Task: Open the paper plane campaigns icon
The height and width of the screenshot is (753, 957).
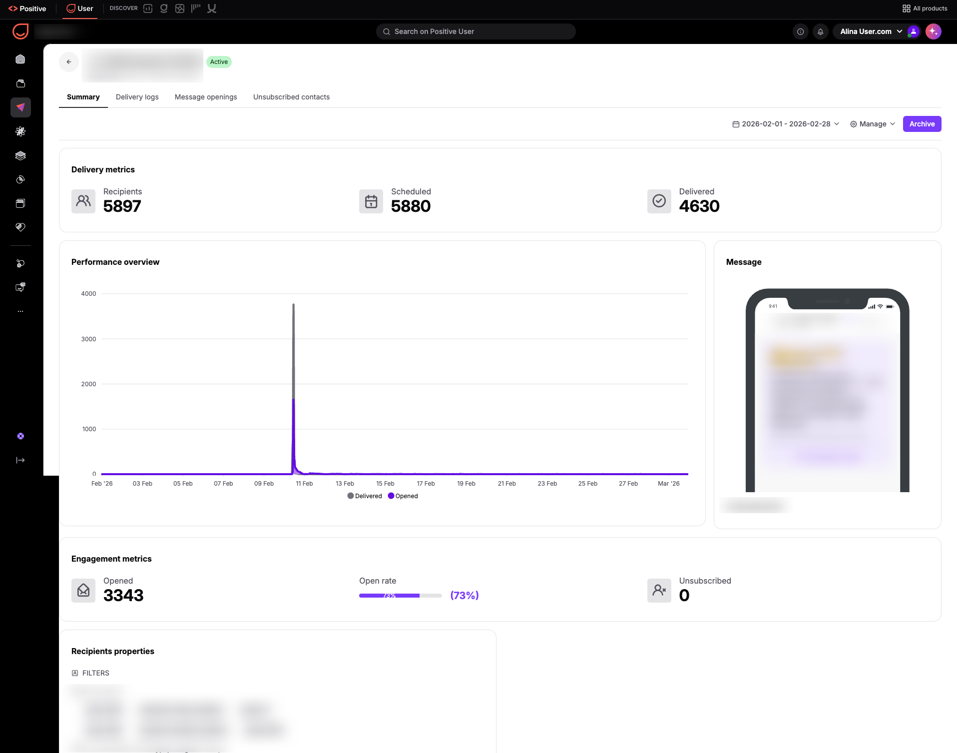Action: click(x=20, y=107)
